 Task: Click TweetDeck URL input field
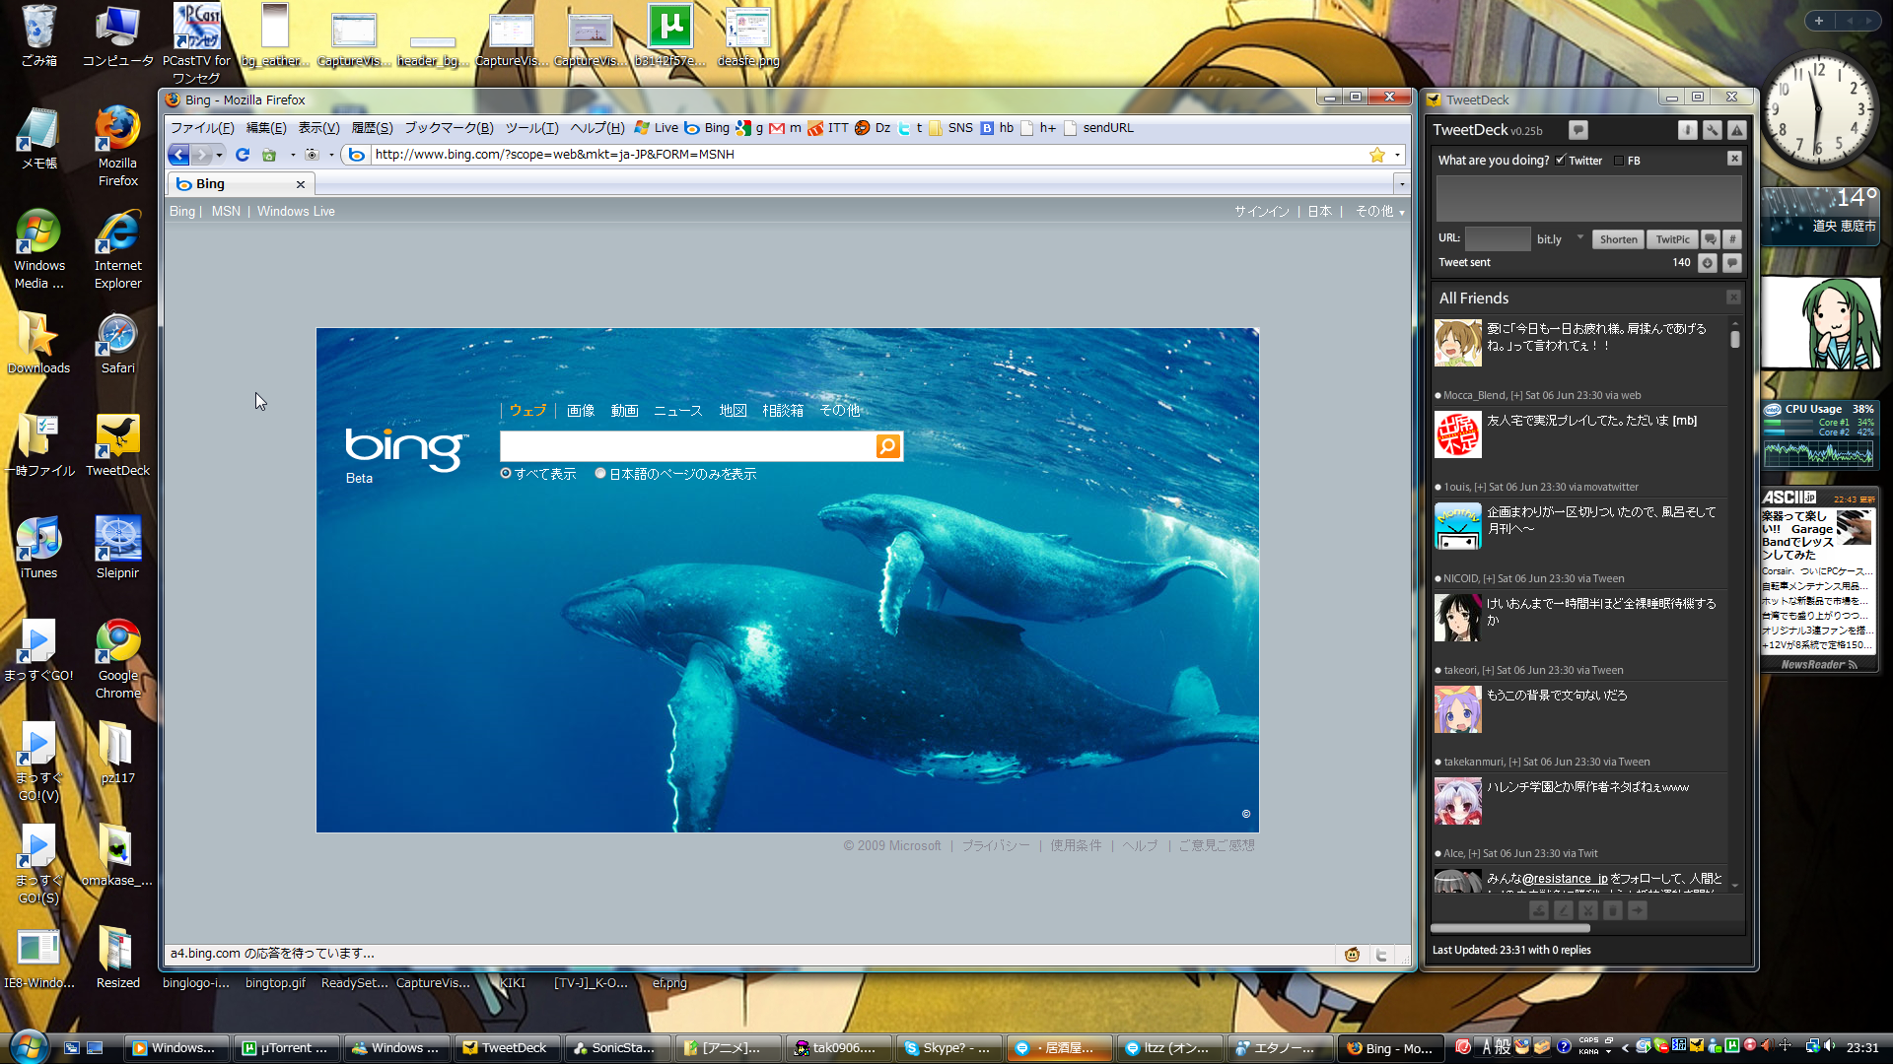point(1497,238)
